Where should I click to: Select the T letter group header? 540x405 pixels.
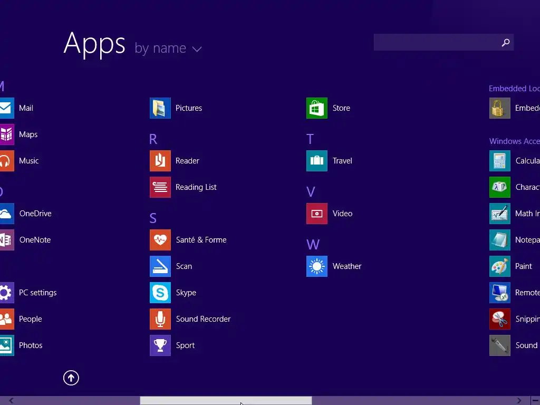tap(310, 139)
